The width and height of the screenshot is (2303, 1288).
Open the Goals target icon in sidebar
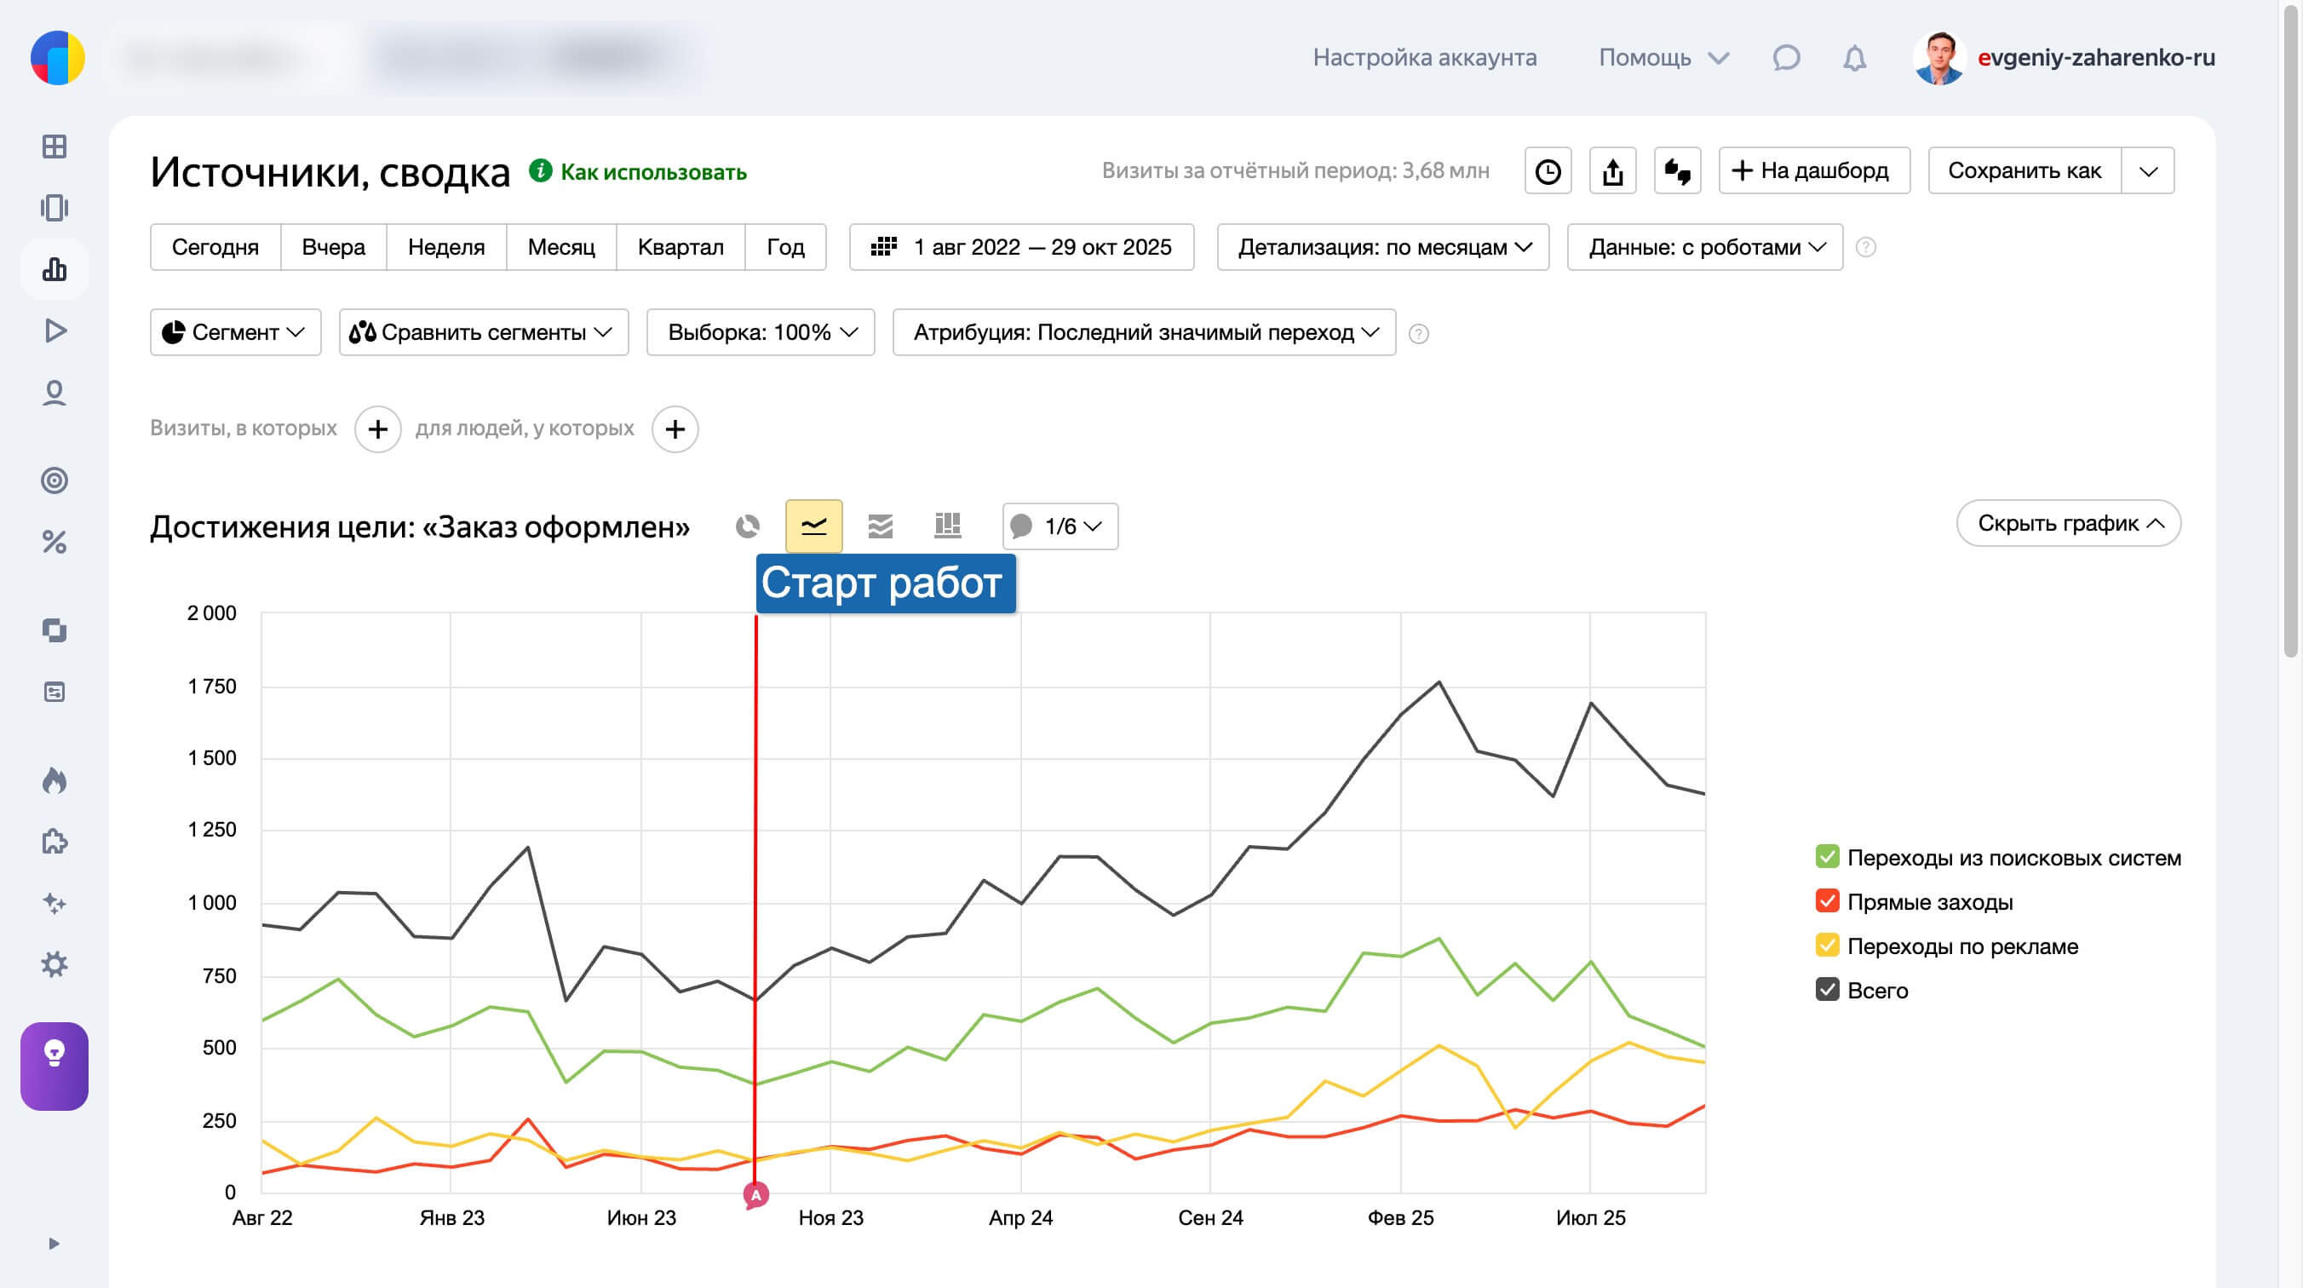click(55, 480)
